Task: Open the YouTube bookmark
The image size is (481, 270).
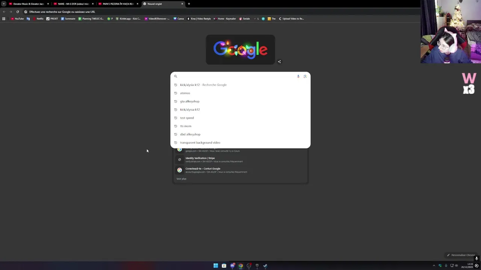Action: (17, 19)
